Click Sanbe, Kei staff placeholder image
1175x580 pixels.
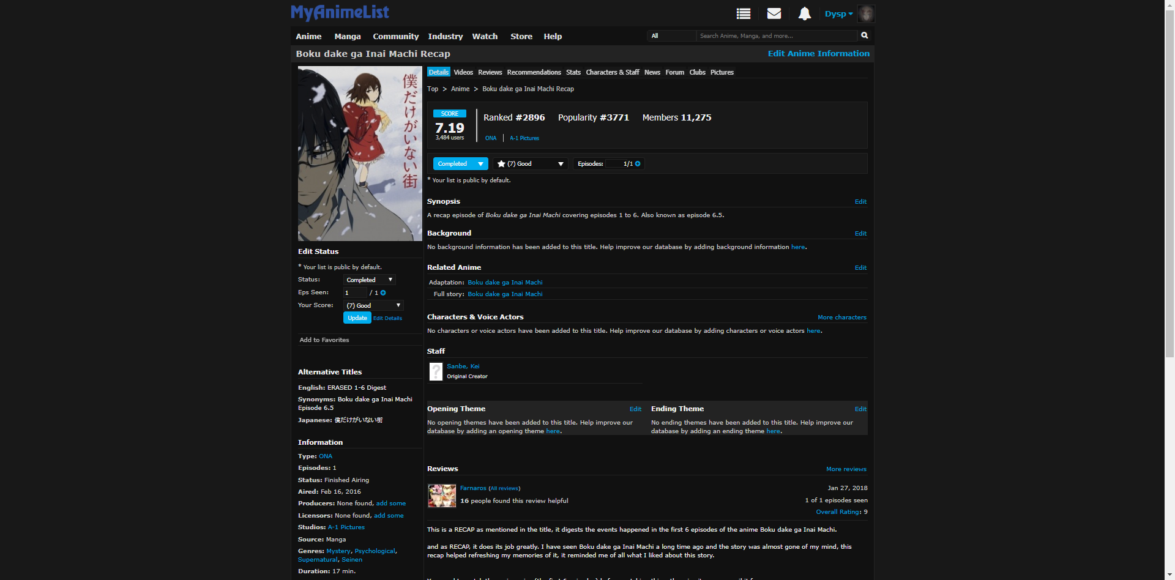click(x=436, y=371)
